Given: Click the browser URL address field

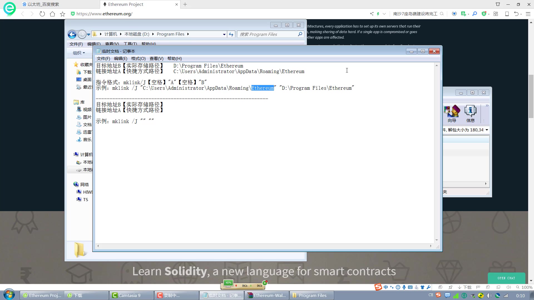Looking at the screenshot, I should 217,14.
